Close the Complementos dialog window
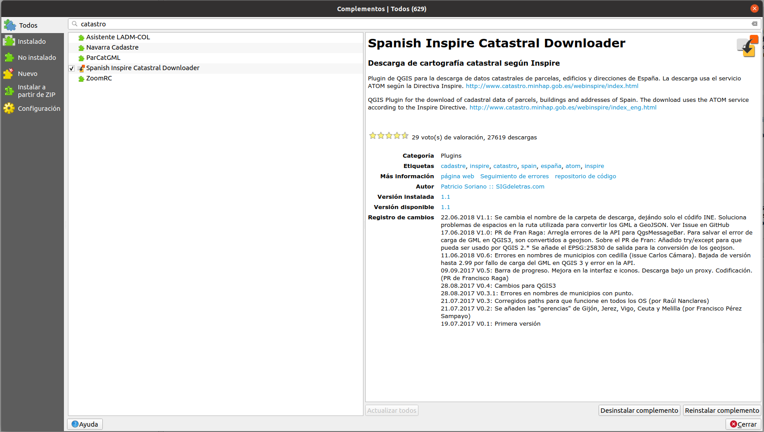The height and width of the screenshot is (432, 764). point(755,8)
